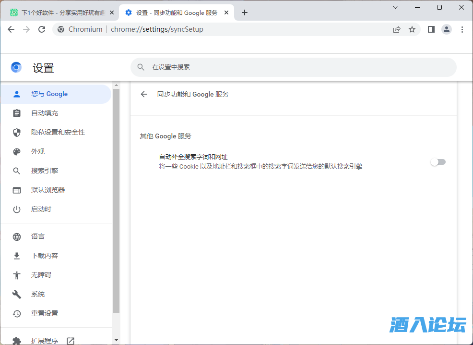Open 隐私设置和安全性 settings section
The height and width of the screenshot is (345, 473).
58,132
